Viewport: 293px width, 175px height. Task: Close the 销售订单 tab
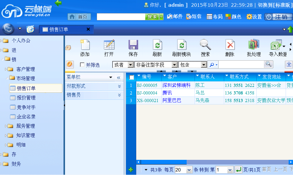(88, 29)
